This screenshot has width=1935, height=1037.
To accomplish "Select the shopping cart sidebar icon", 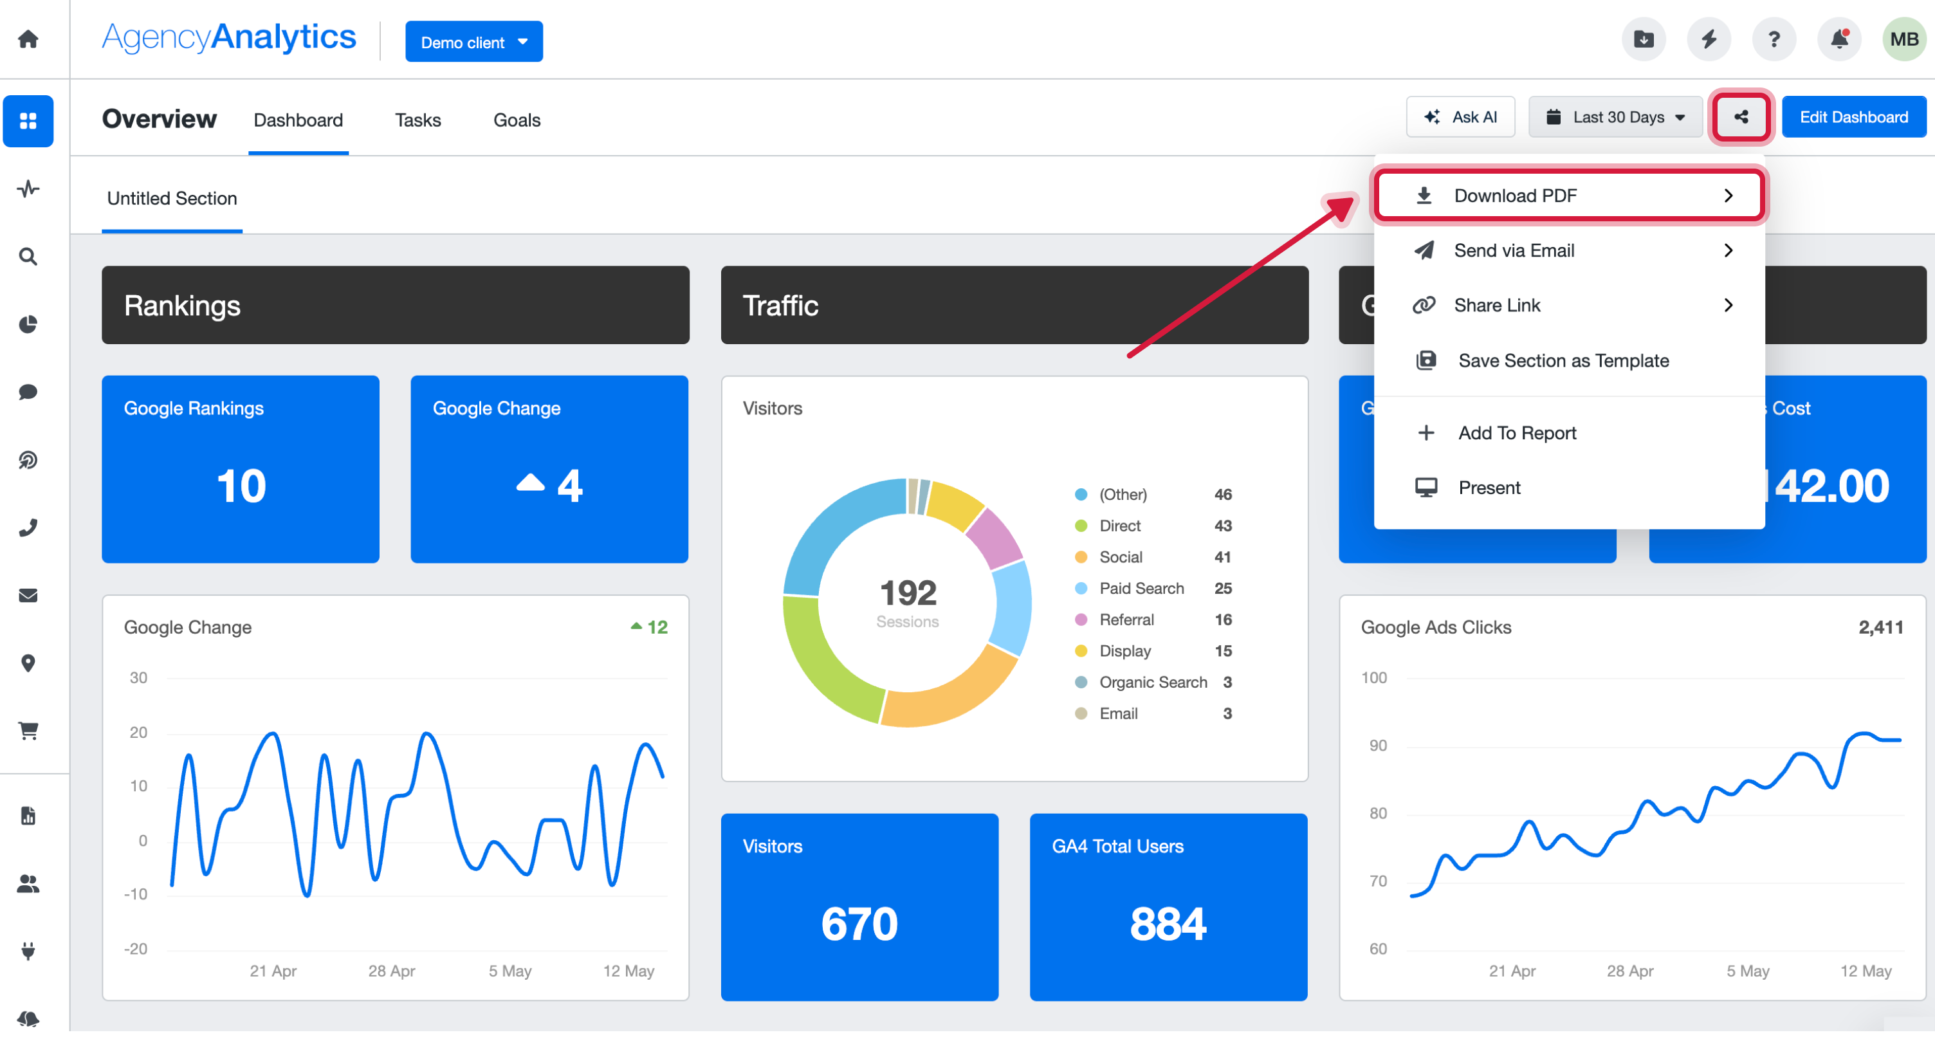I will [28, 730].
